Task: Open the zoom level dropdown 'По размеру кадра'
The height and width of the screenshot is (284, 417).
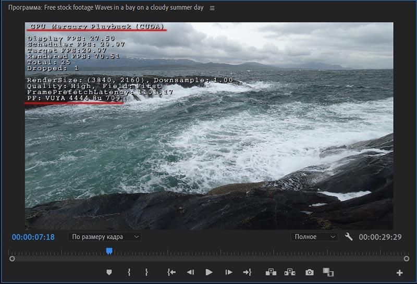Action: pos(105,237)
